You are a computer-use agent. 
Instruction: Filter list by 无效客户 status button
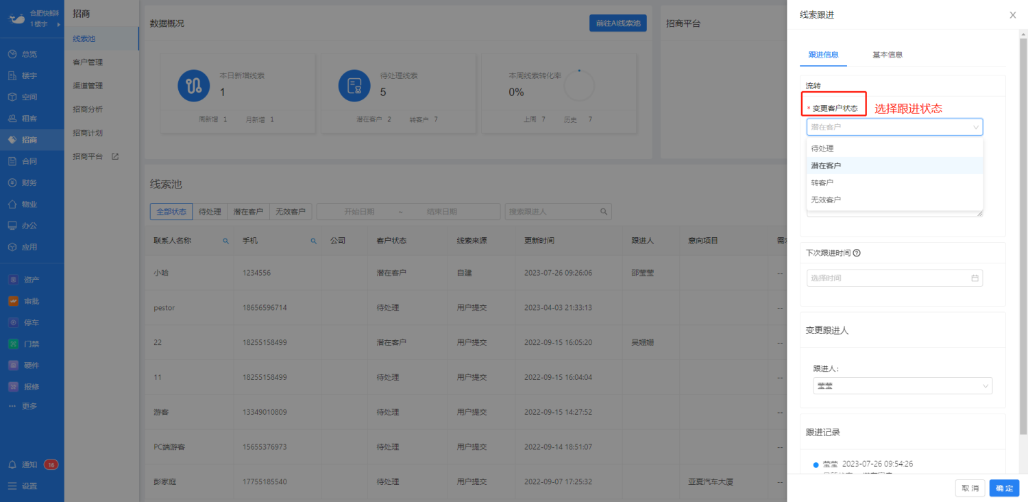pos(291,211)
